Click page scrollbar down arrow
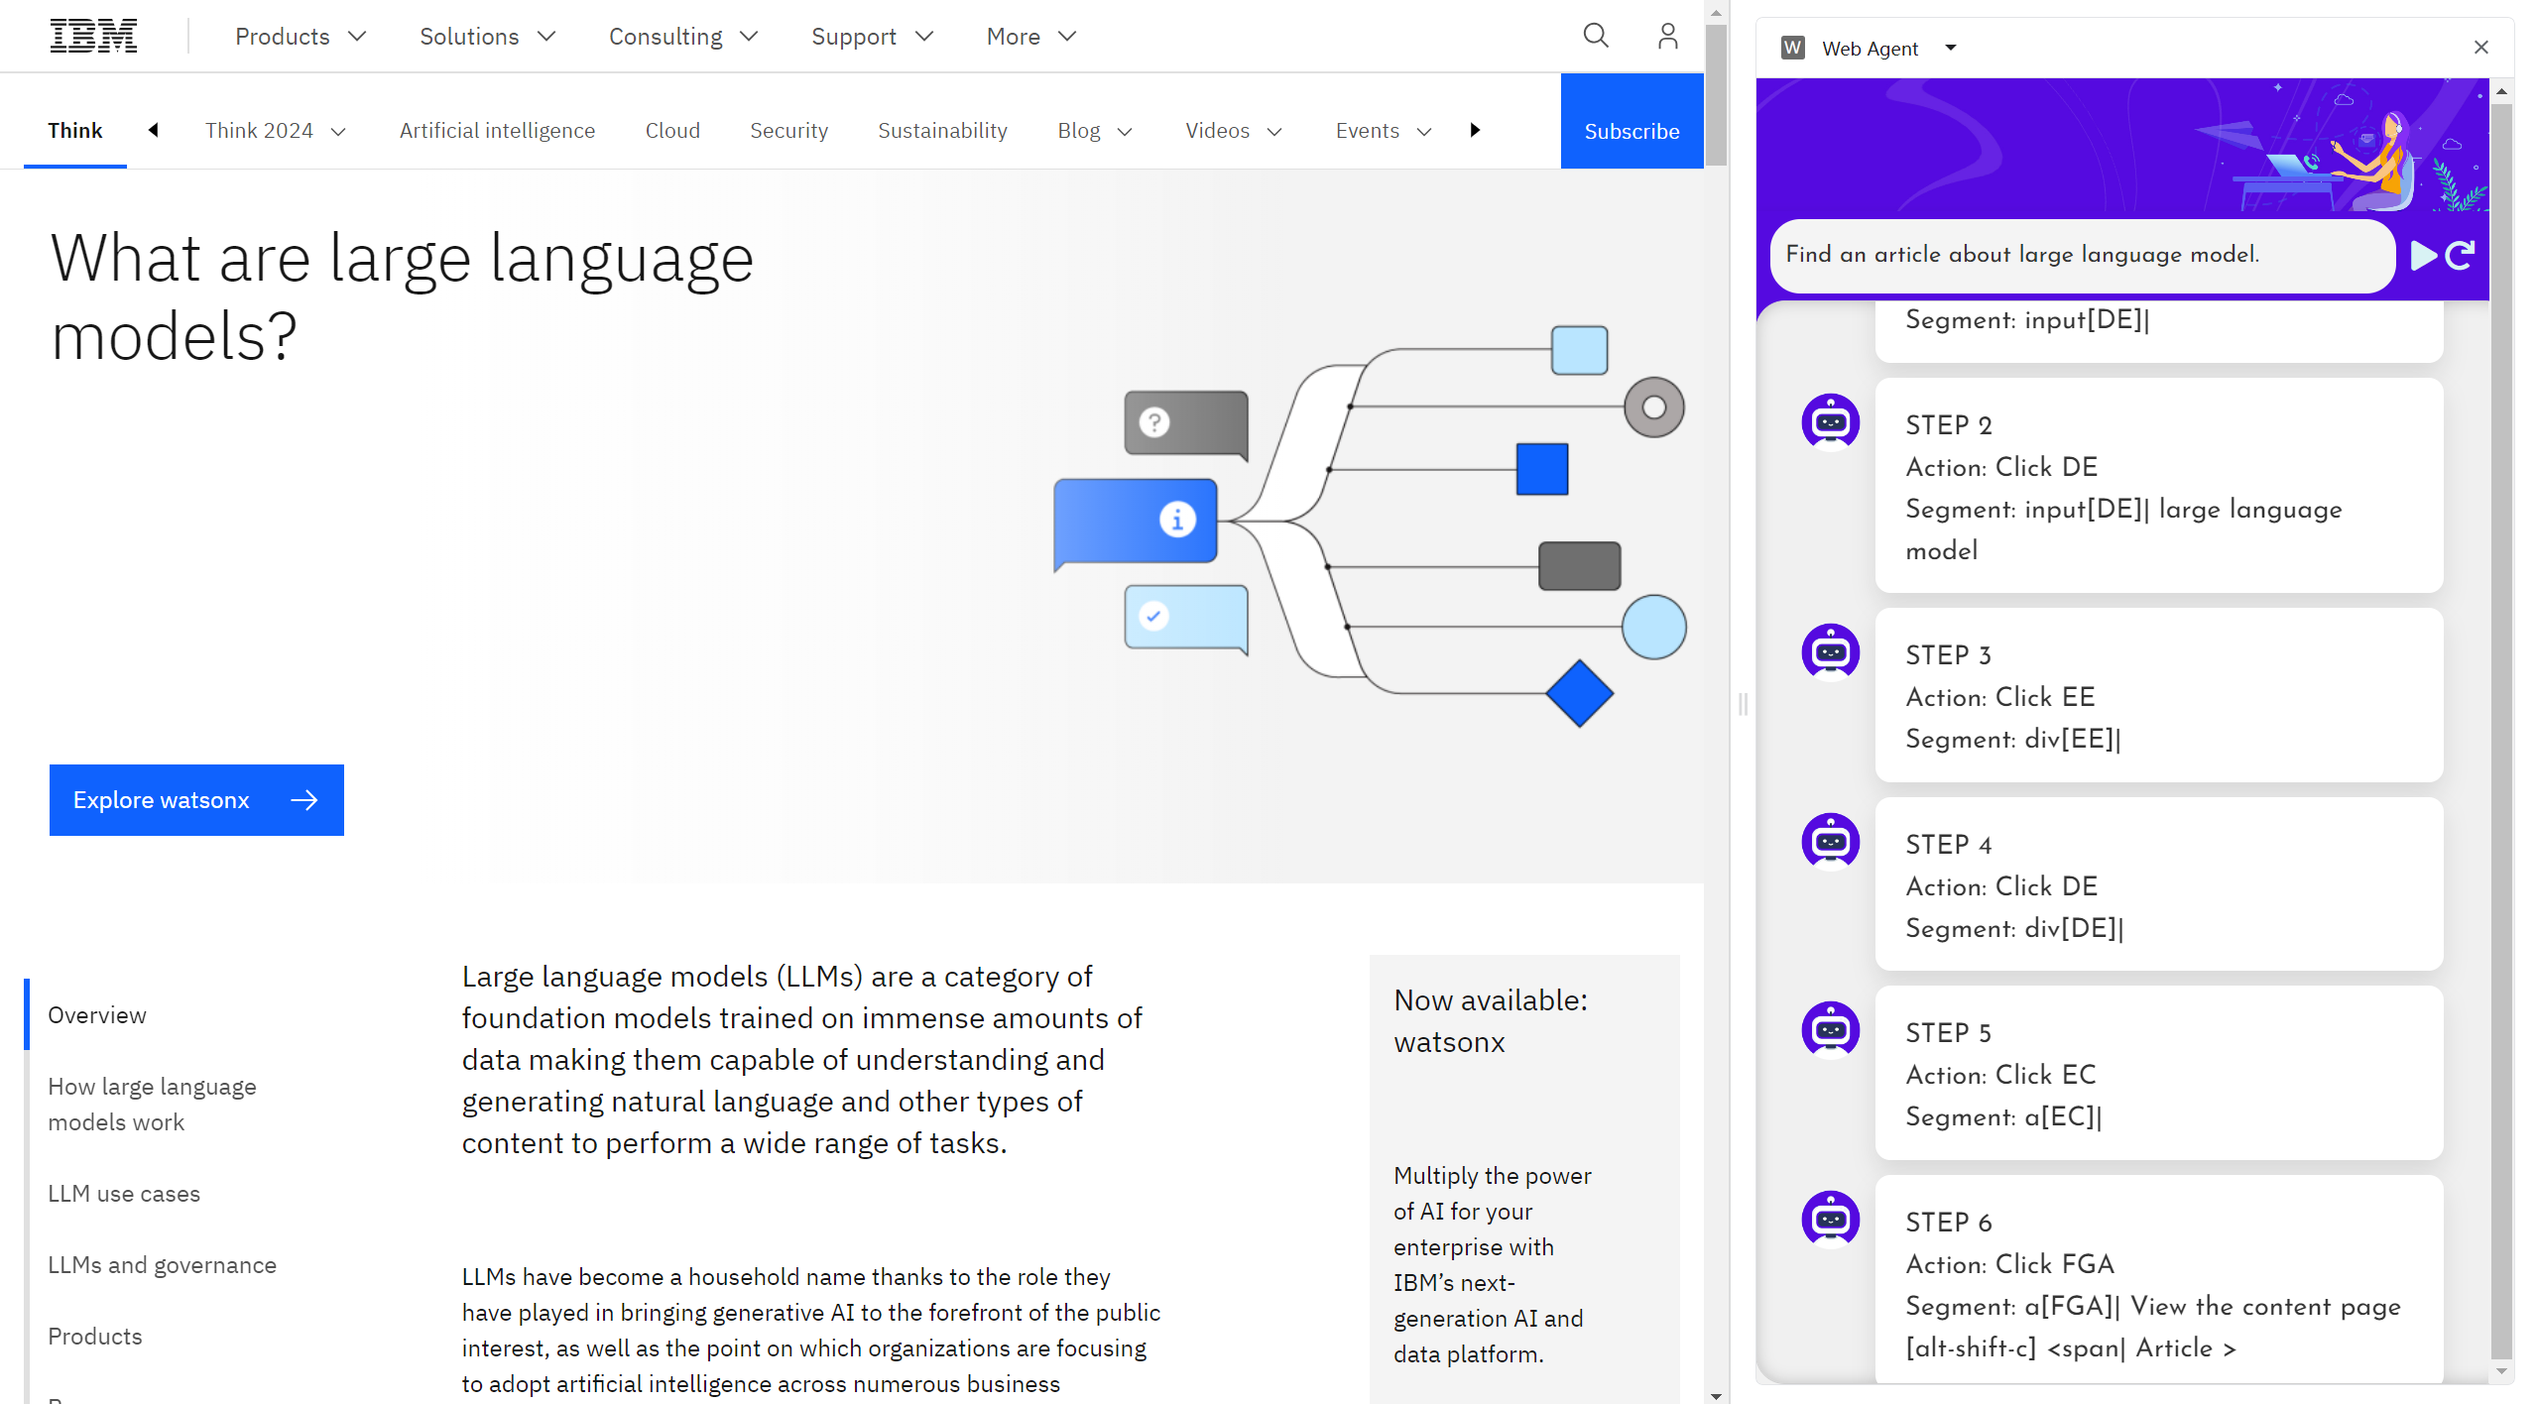 (1716, 1395)
